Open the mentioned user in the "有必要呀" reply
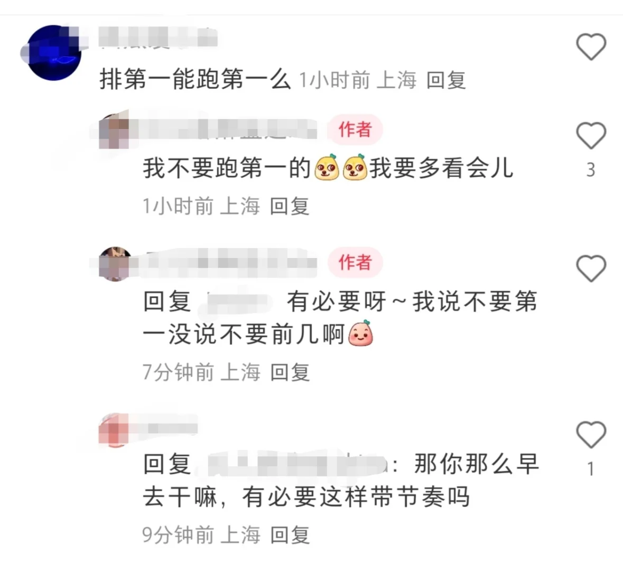Viewport: 623px width, 571px height. 238,301
